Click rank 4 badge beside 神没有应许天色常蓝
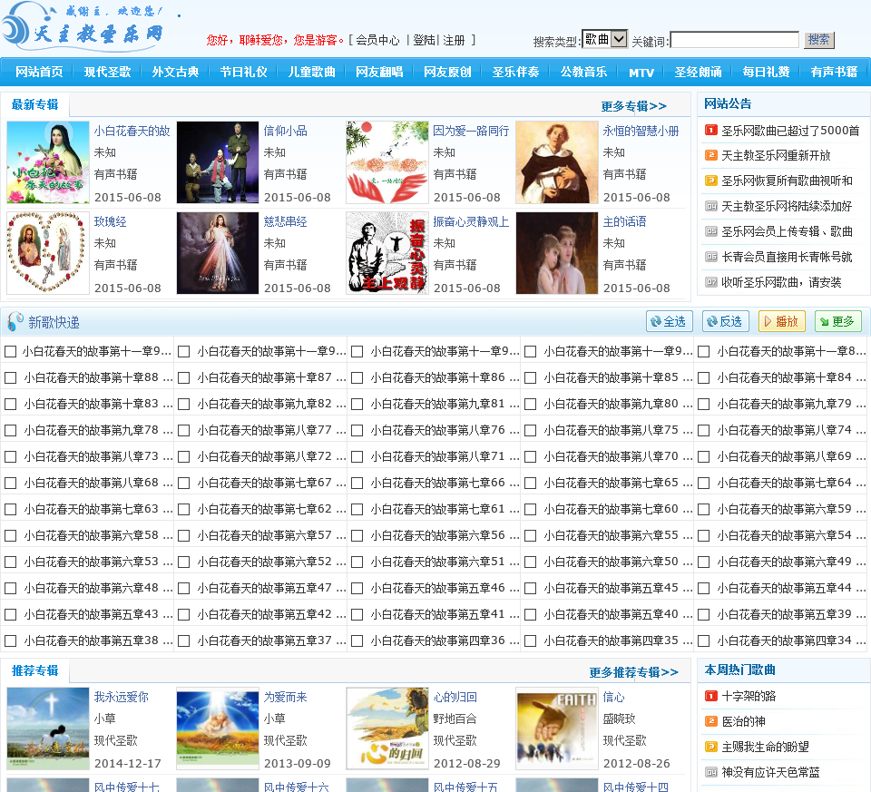The image size is (871, 792). (711, 772)
